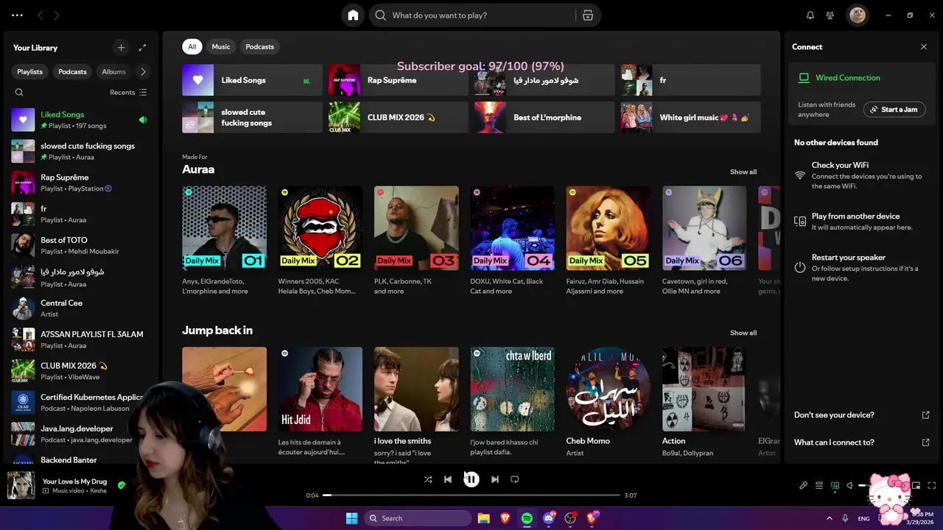This screenshot has width=943, height=530.
Task: Select the All tab
Action: coord(192,46)
